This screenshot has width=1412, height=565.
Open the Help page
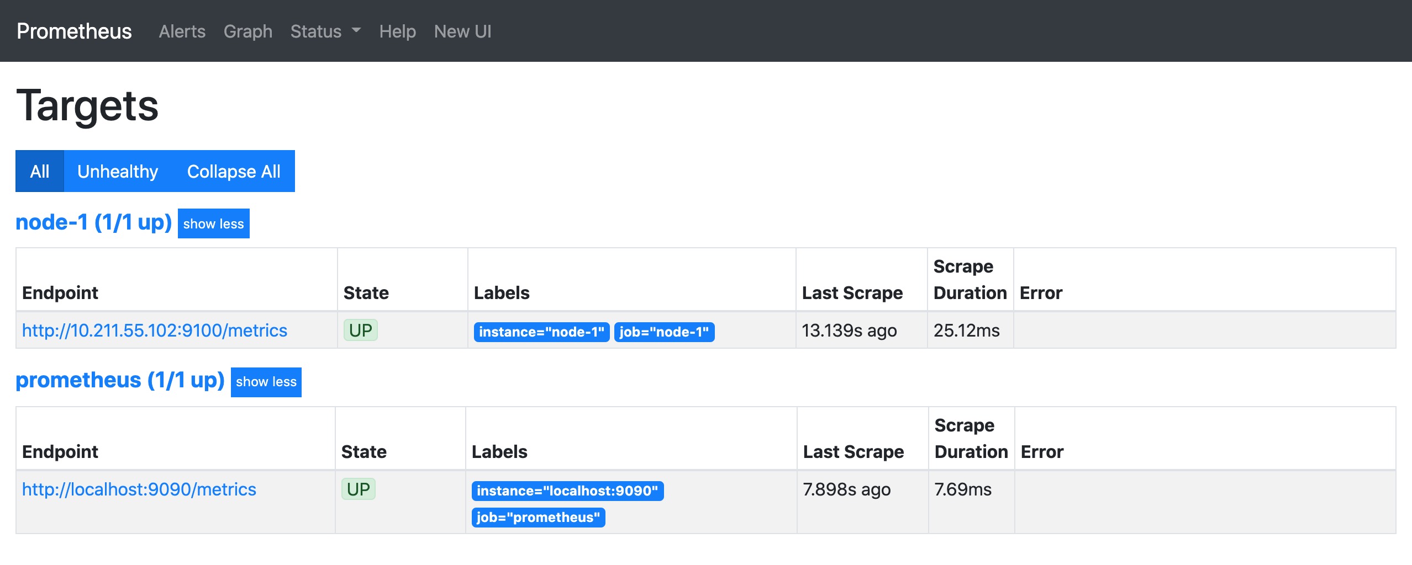click(x=397, y=31)
